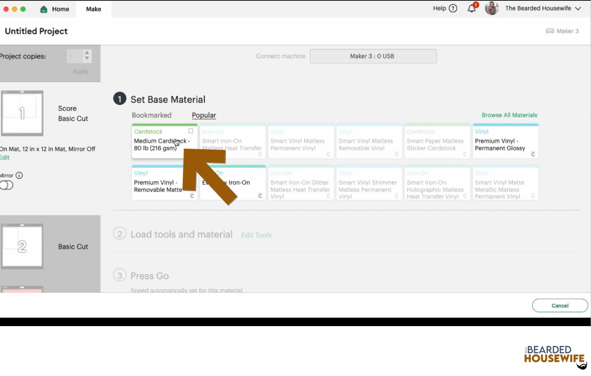
Task: Select the Popular materials tab
Action: pyautogui.click(x=204, y=115)
